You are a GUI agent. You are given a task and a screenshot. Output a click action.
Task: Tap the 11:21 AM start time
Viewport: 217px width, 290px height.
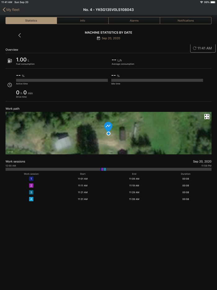pyautogui.click(x=83, y=192)
